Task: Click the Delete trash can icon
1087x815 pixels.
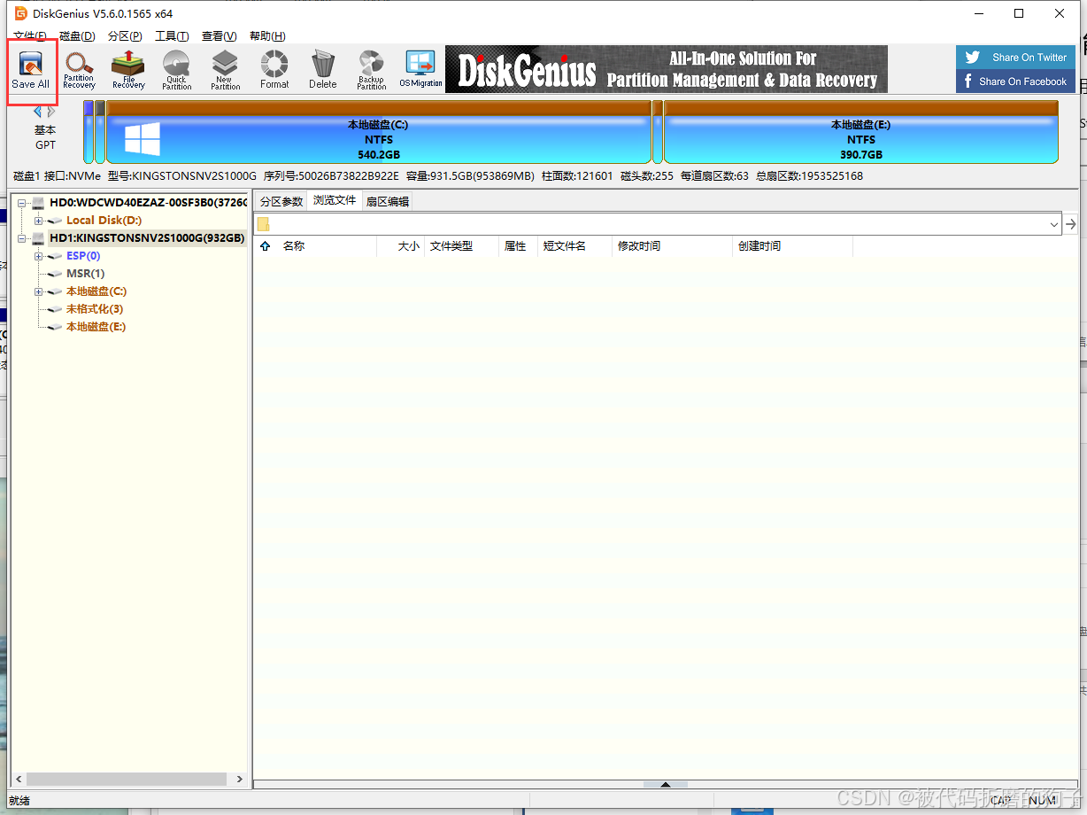Action: [323, 70]
